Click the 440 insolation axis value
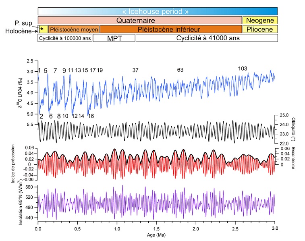The width and height of the screenshot is (305, 241). (29, 218)
